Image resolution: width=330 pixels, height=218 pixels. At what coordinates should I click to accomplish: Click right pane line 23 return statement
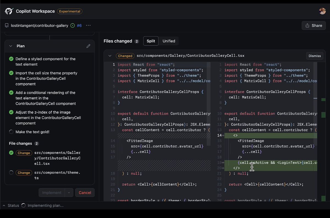[x=266, y=184]
